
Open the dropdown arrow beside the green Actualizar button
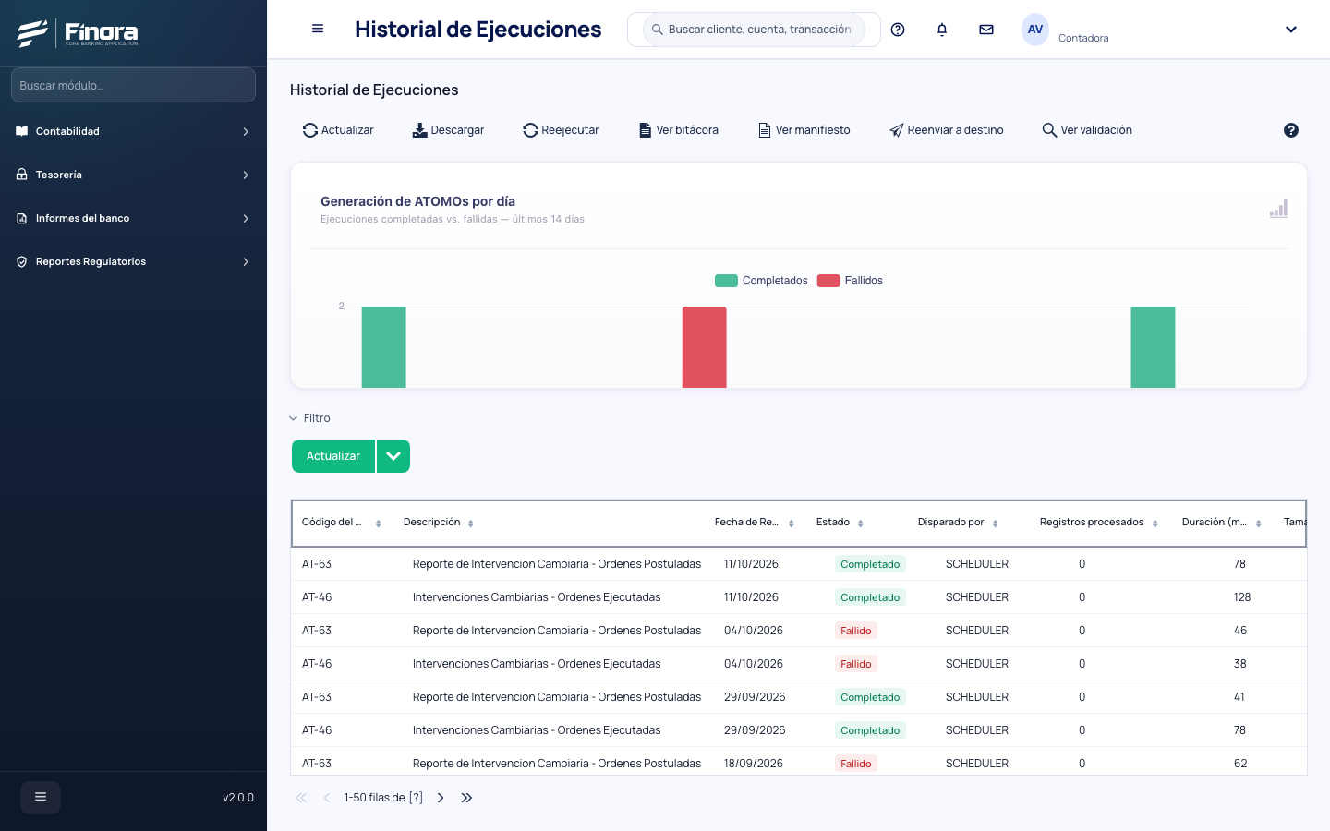393,456
